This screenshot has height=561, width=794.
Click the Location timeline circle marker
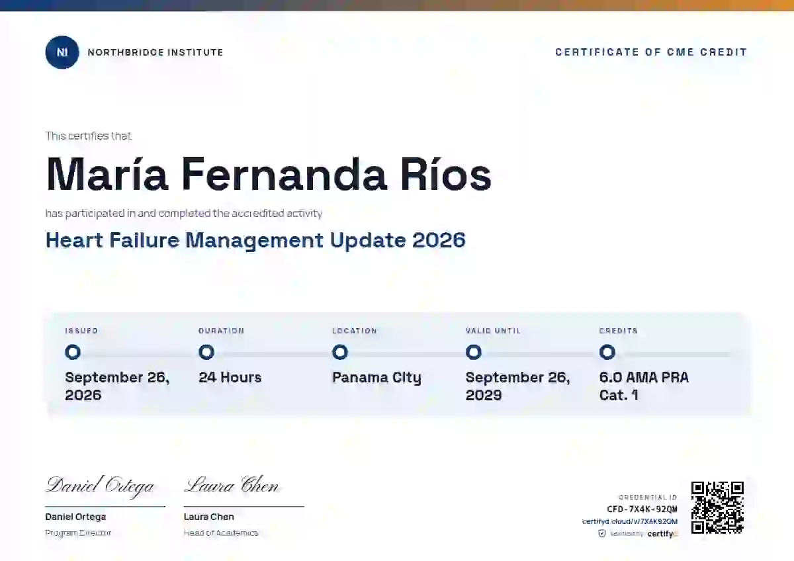coord(340,352)
